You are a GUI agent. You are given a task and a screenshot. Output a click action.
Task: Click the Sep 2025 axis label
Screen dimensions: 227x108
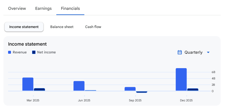pyautogui.click(x=135, y=100)
